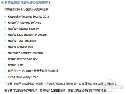Click the heading 软件监视器可监视哪些应用程序?

(x=27, y=3)
